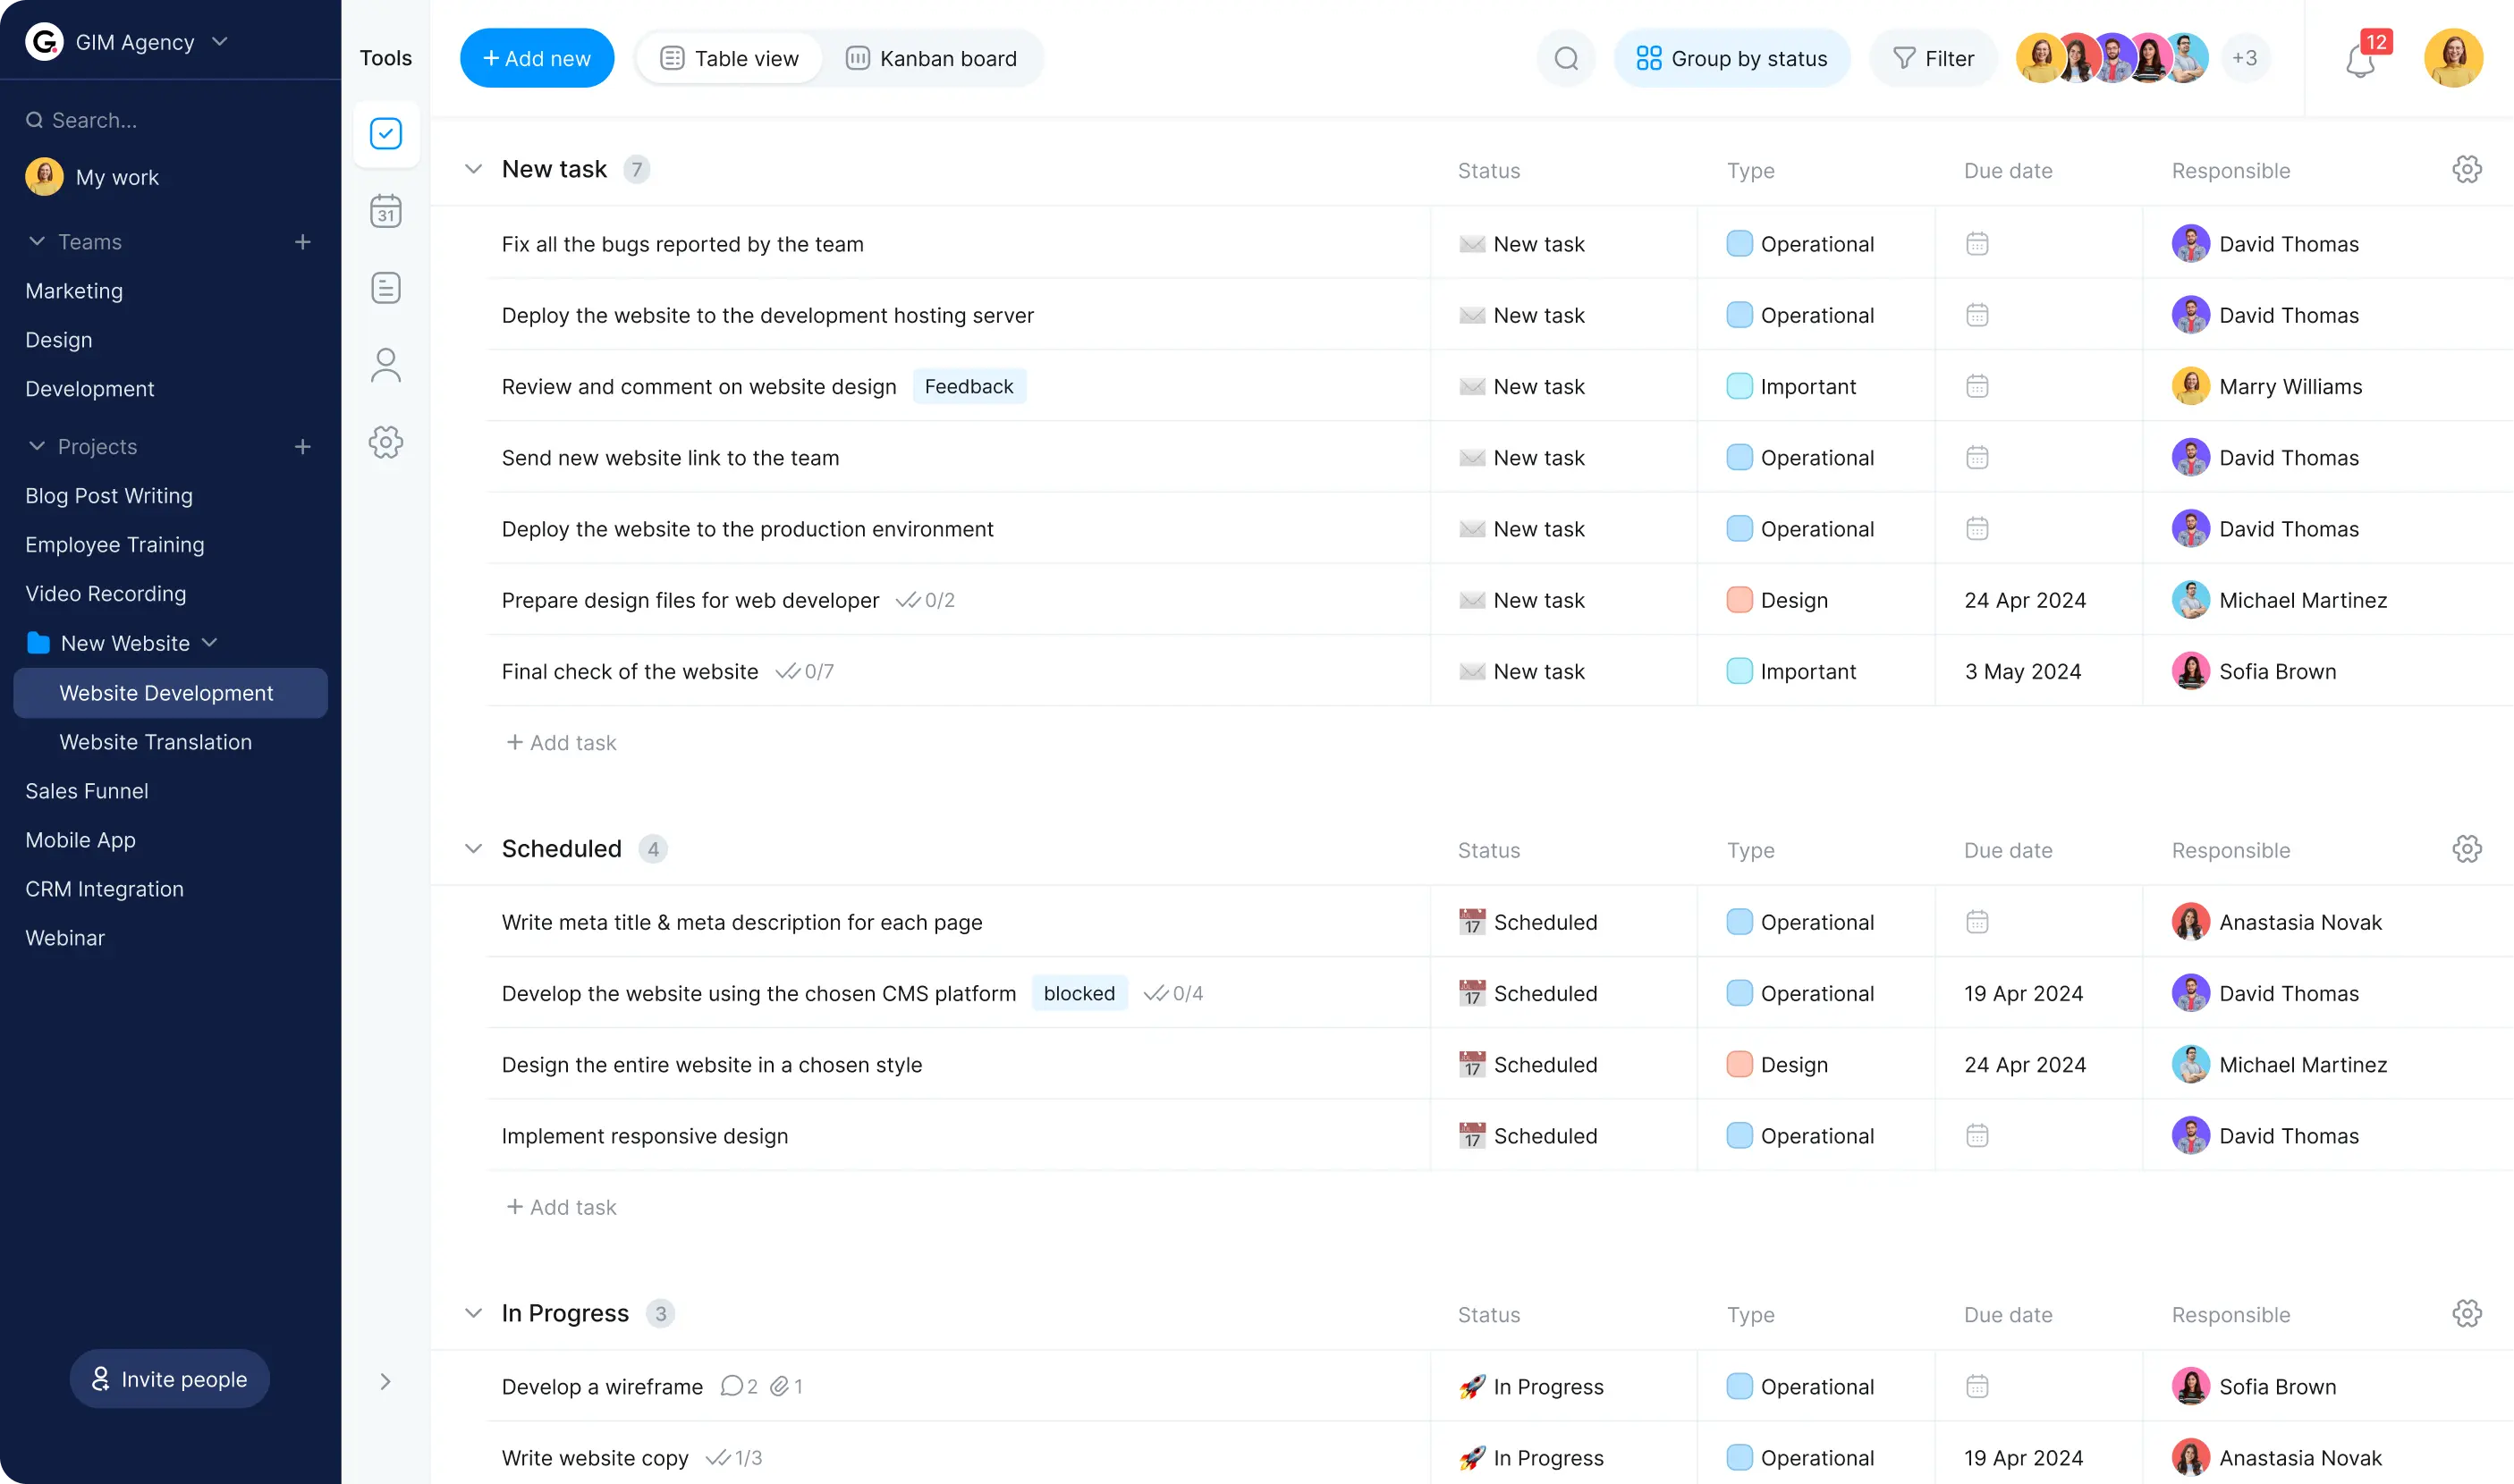
Task: Change In Progress status of Develop a wireframe
Action: [x=1530, y=1386]
